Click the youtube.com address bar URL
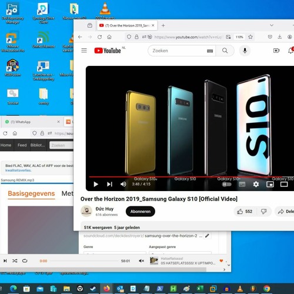This screenshot has width=294, height=294. click(x=188, y=37)
